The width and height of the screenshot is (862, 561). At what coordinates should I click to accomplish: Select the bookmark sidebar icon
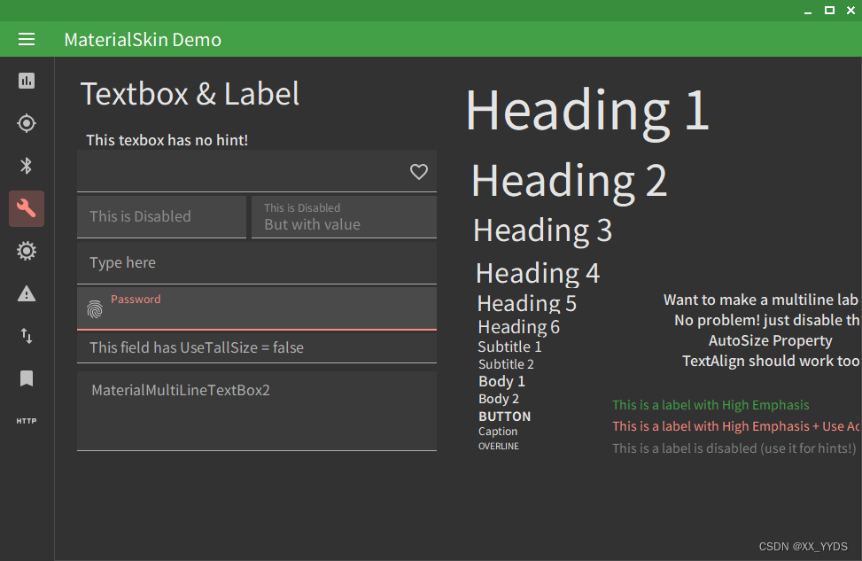pos(27,378)
